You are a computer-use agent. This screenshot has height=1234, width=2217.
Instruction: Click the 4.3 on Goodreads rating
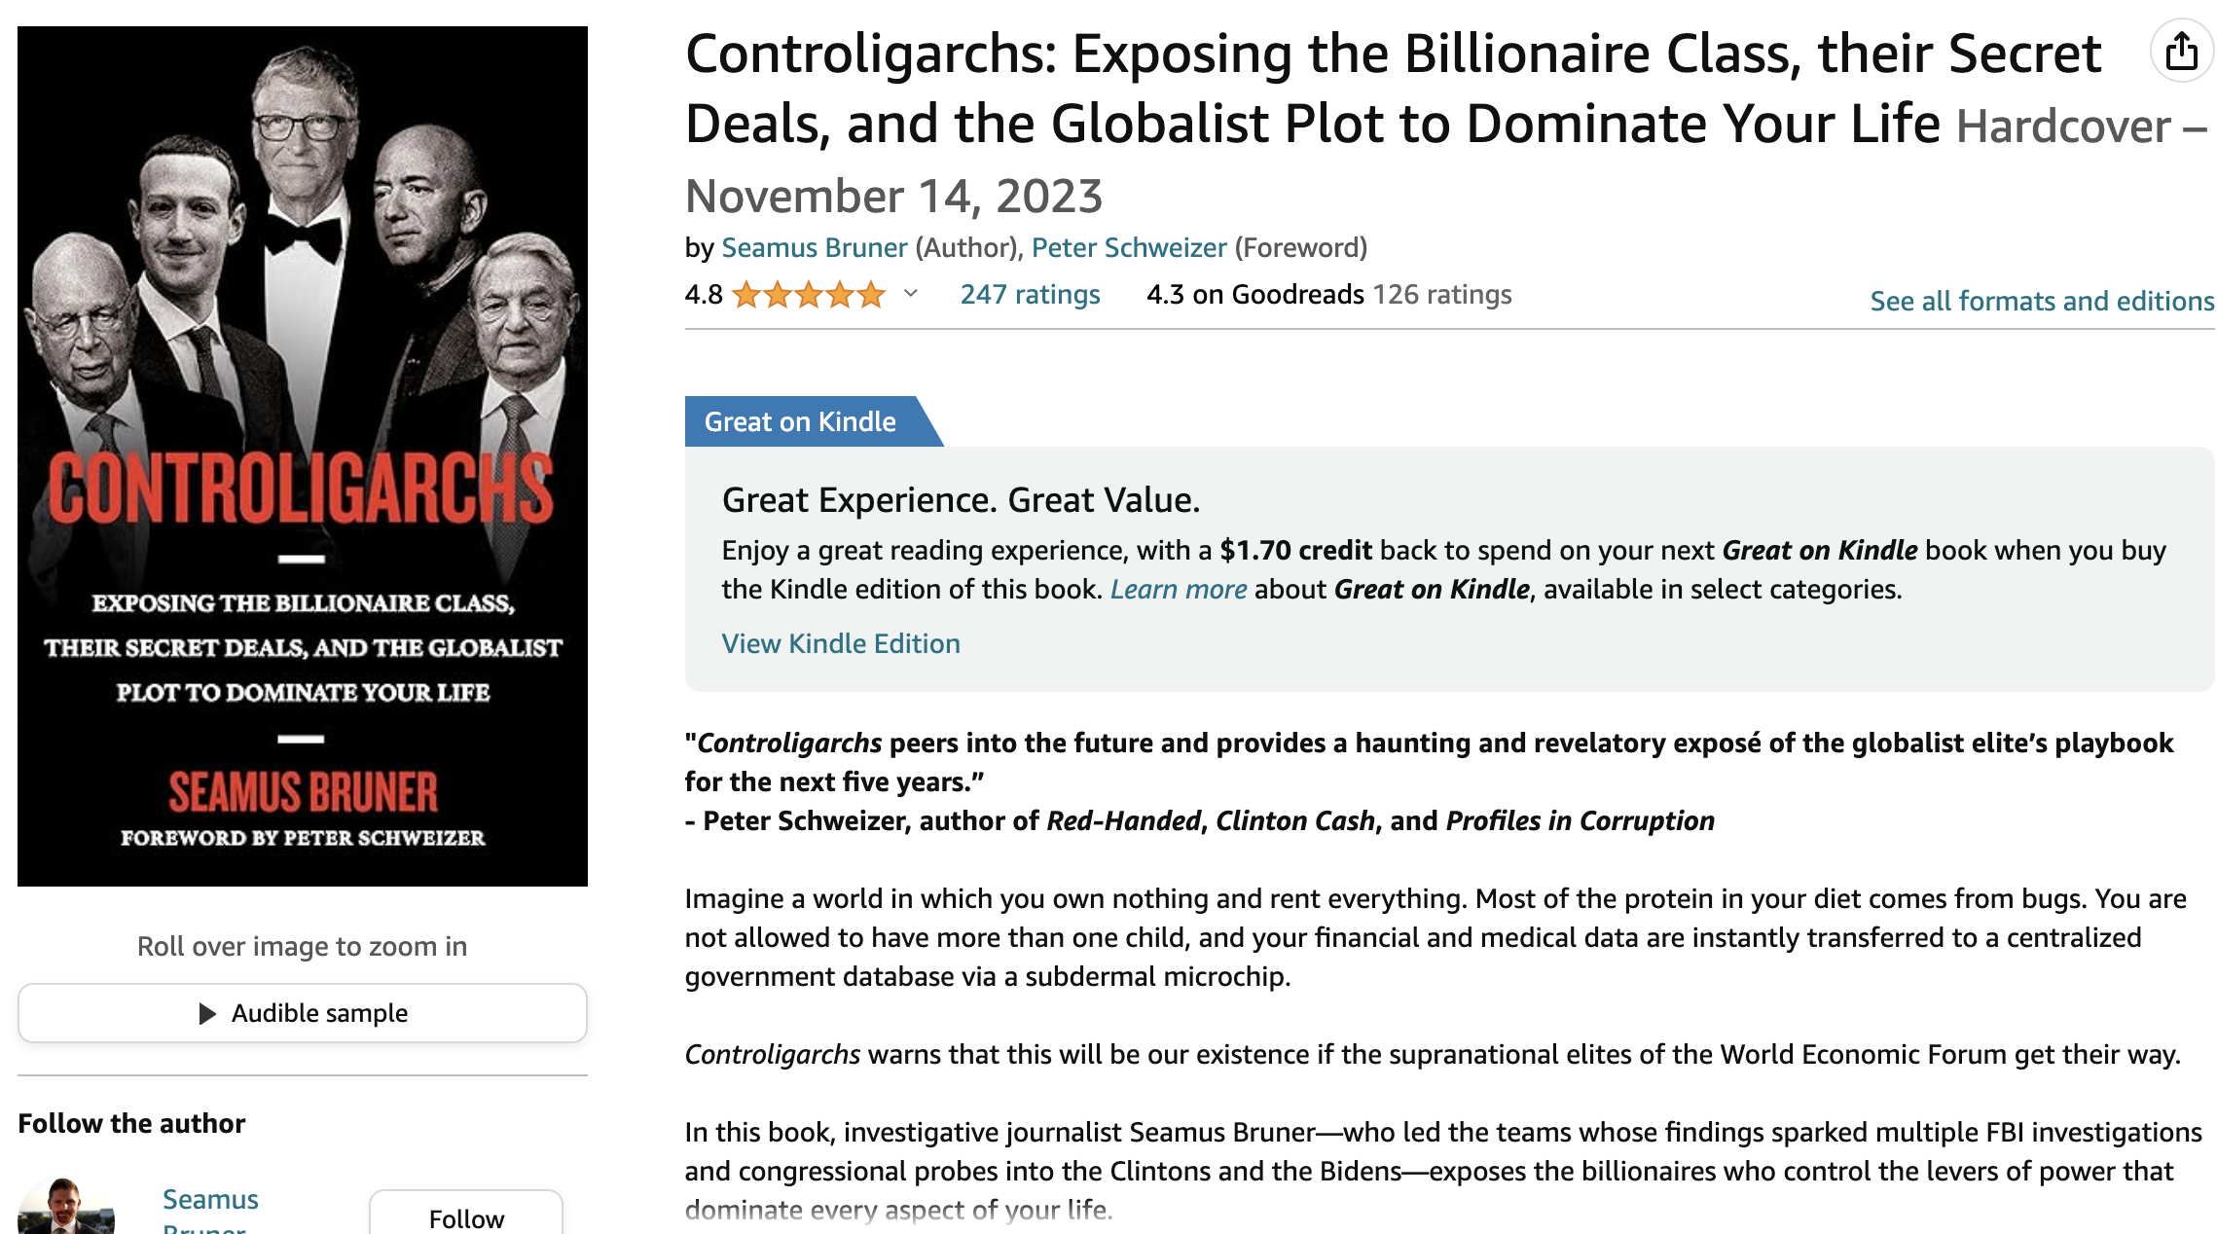click(1255, 294)
